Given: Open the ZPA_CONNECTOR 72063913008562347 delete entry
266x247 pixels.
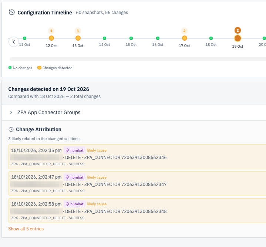Looking at the screenshot, I should [x=137, y=184].
